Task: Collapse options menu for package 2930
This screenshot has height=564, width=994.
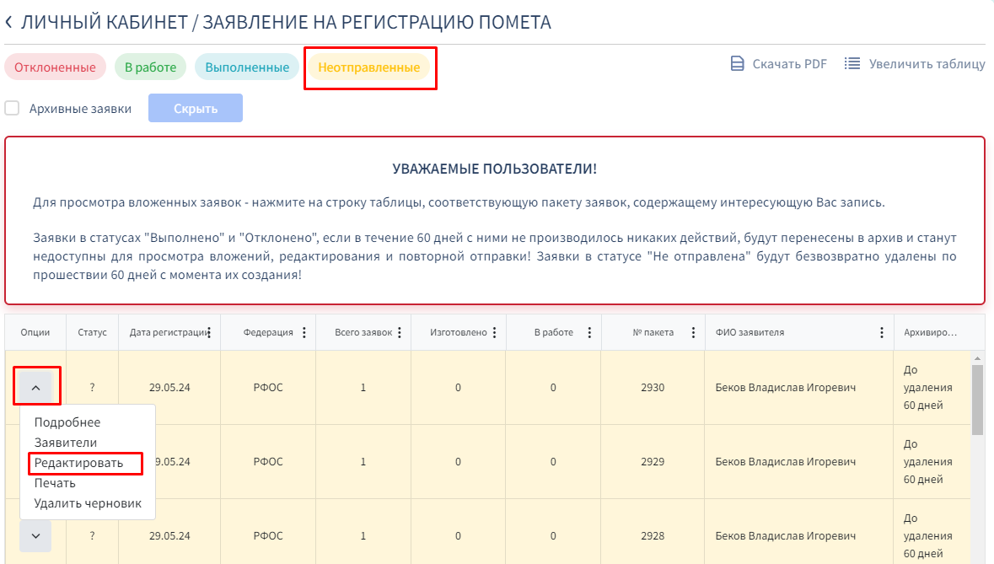Action: click(35, 388)
